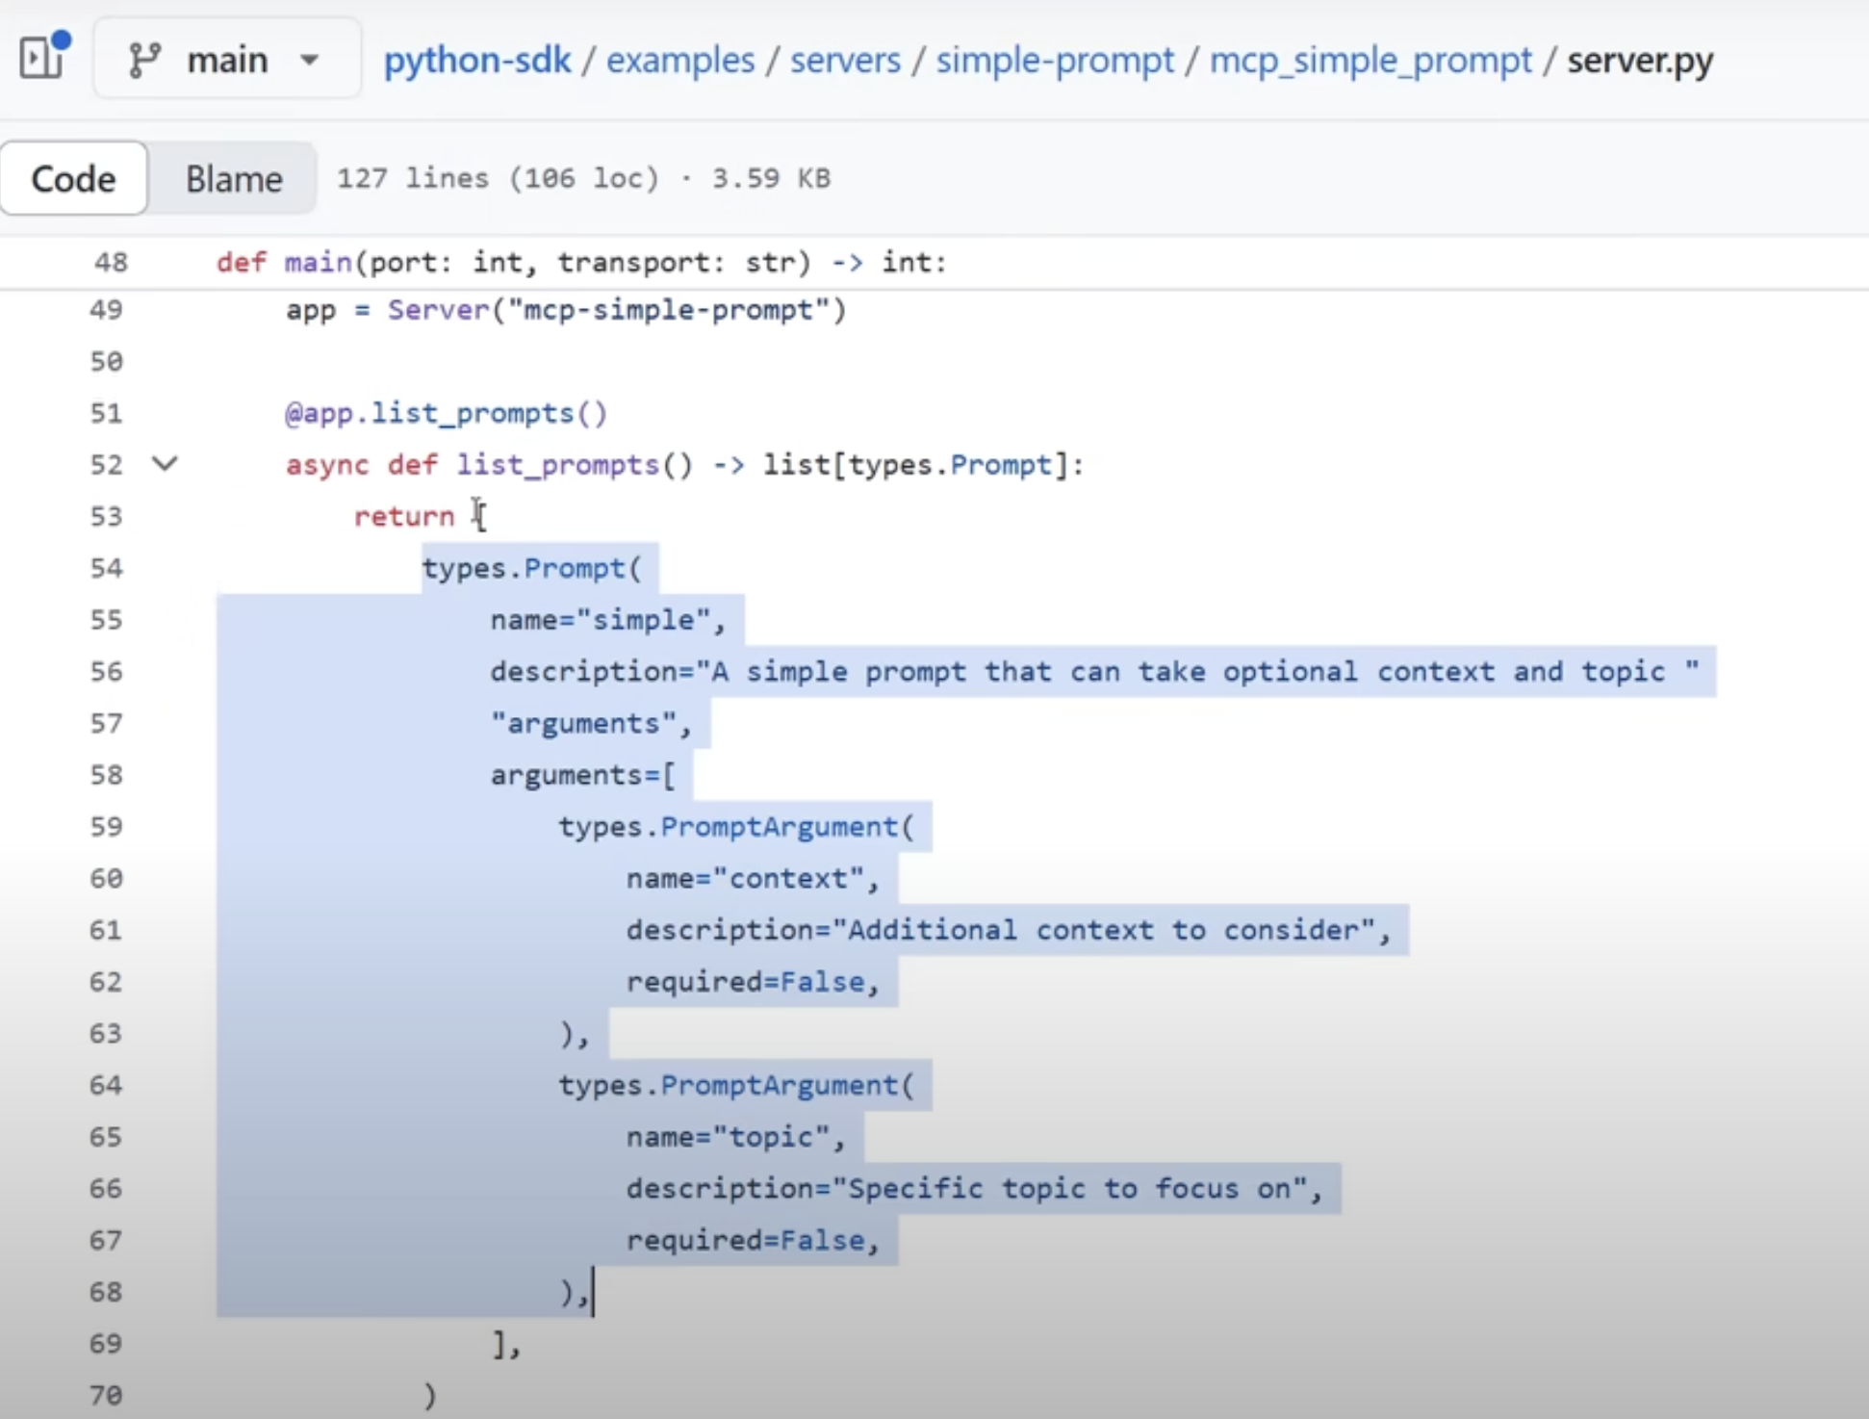The height and width of the screenshot is (1419, 1869).
Task: Click the 'return [' statement on line 53
Action: (421, 516)
